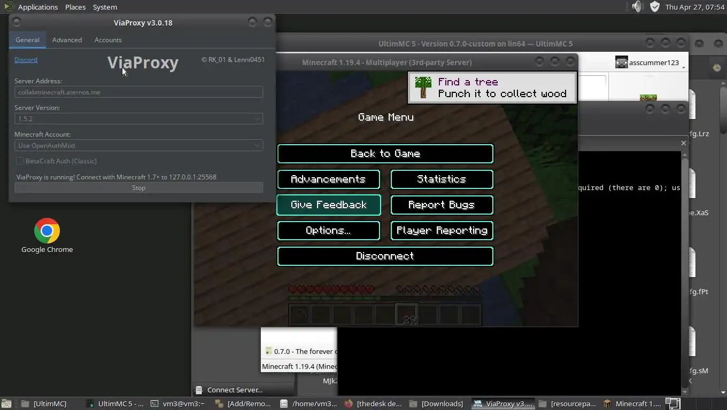Switch to [Downloads] taskbar item
The image size is (727, 410).
coord(437,404)
